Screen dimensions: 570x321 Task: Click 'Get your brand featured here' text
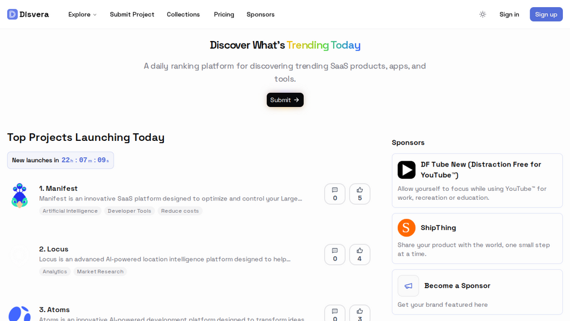[x=442, y=304]
